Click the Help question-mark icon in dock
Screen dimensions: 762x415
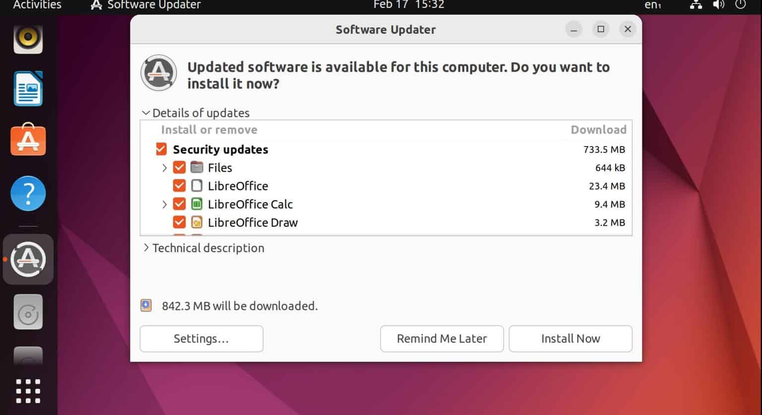[x=28, y=194]
